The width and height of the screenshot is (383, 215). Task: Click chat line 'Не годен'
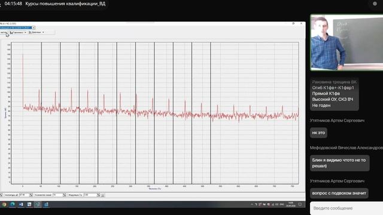pos(321,105)
